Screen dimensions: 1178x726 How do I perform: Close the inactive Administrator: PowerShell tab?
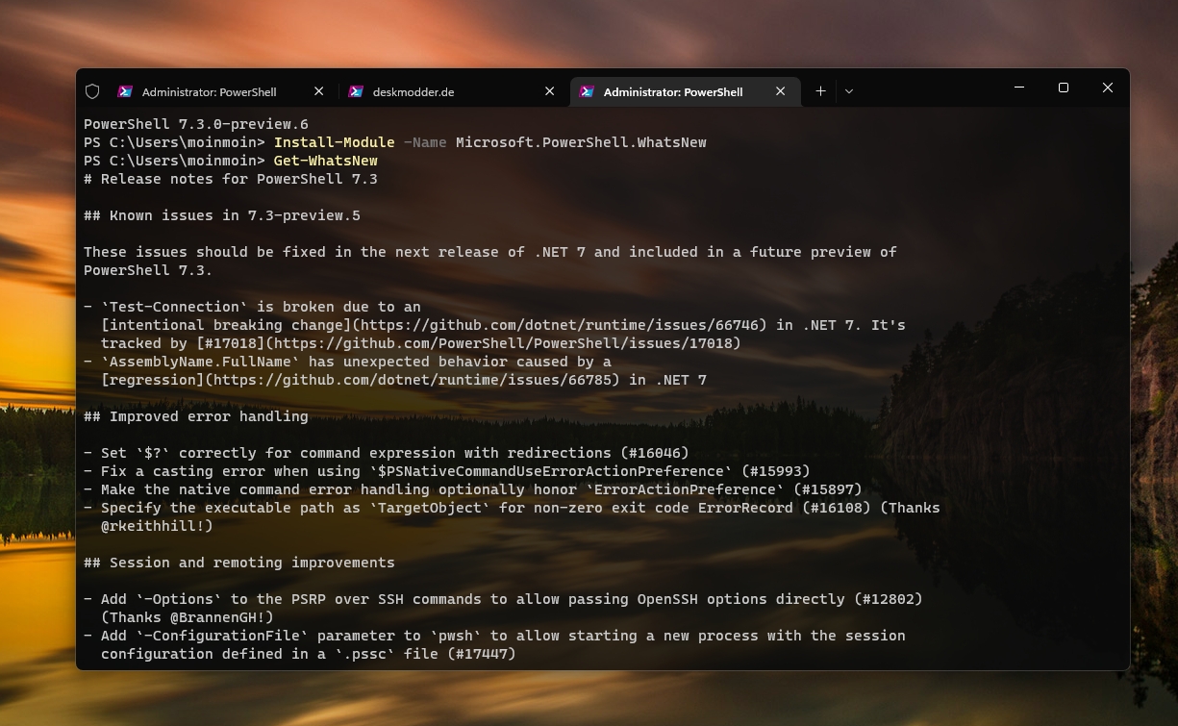pyautogui.click(x=319, y=91)
